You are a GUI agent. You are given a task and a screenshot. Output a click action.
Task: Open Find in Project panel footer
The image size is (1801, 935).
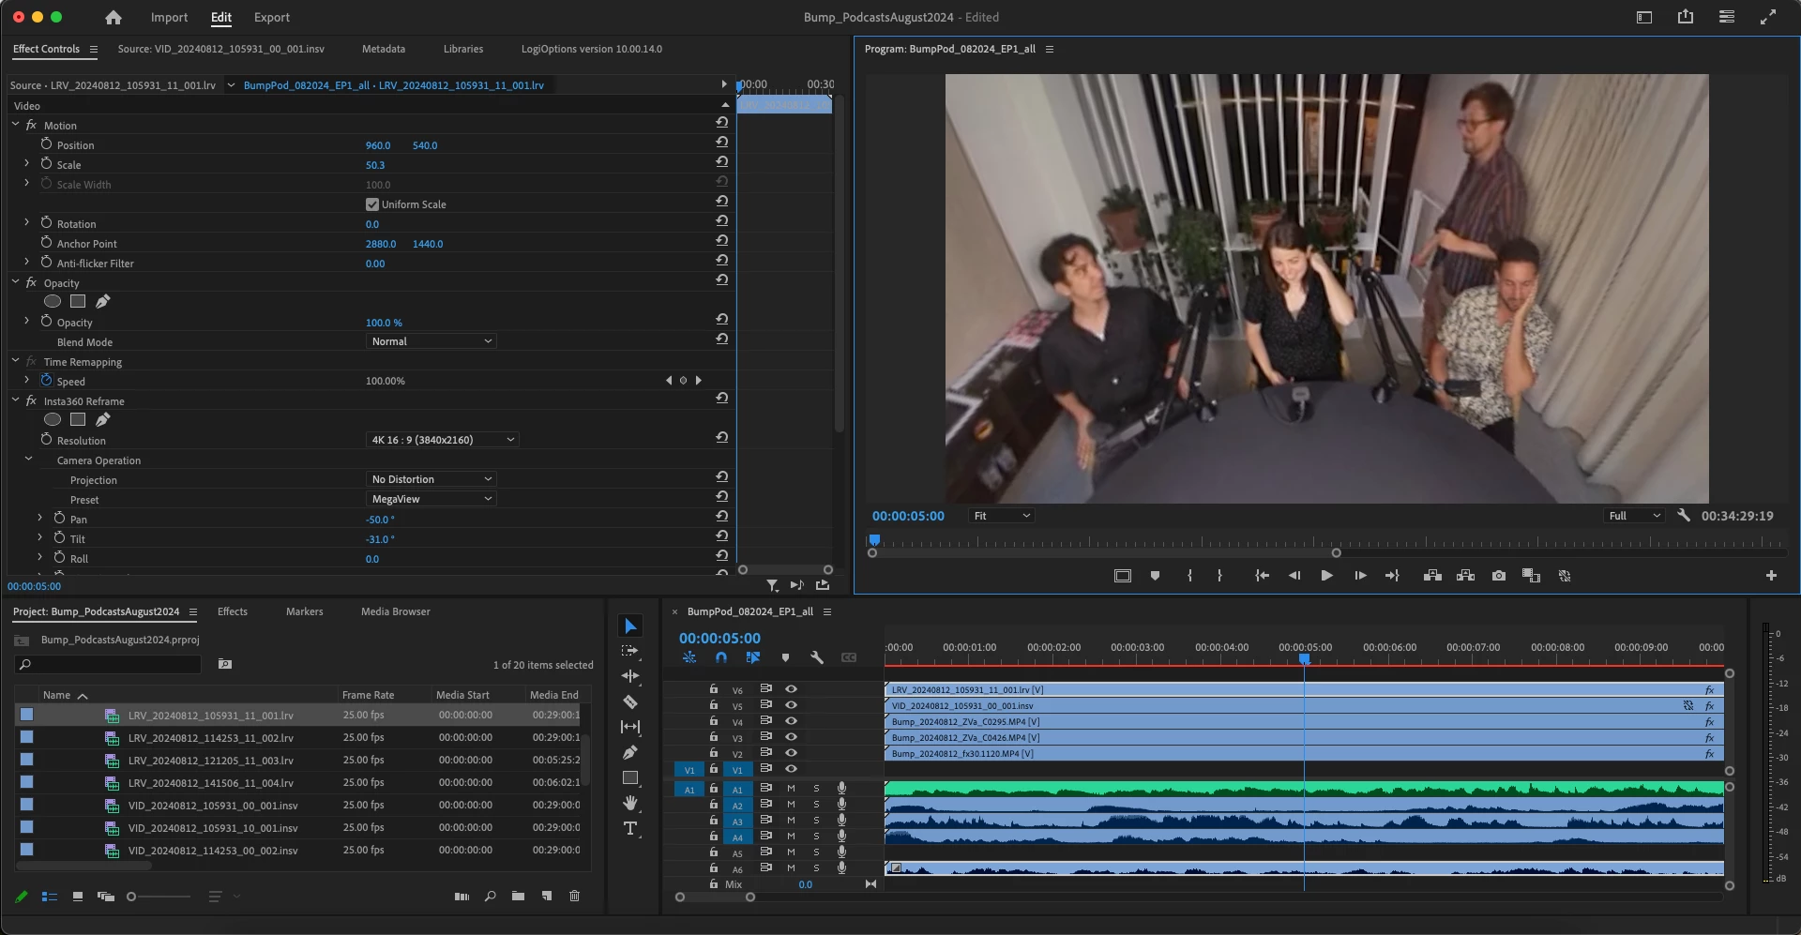(490, 897)
